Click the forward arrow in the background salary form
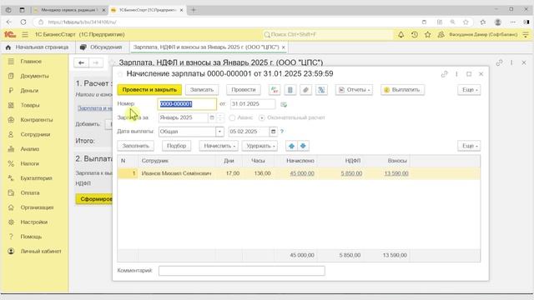Screen dimensions: 534x300 [96, 63]
